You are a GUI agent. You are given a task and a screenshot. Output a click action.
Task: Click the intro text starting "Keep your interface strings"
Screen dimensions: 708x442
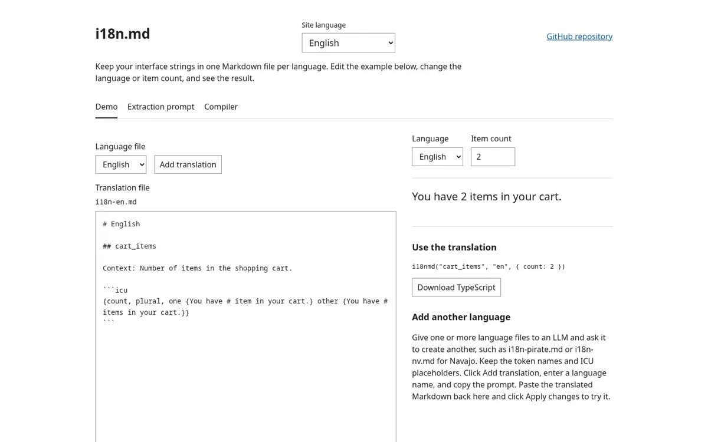pyautogui.click(x=278, y=72)
